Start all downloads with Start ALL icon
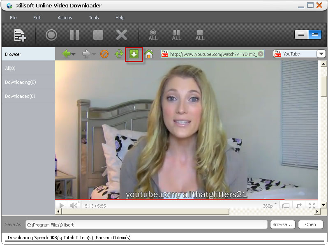Image resolution: width=328 pixels, height=245 pixels. click(153, 35)
